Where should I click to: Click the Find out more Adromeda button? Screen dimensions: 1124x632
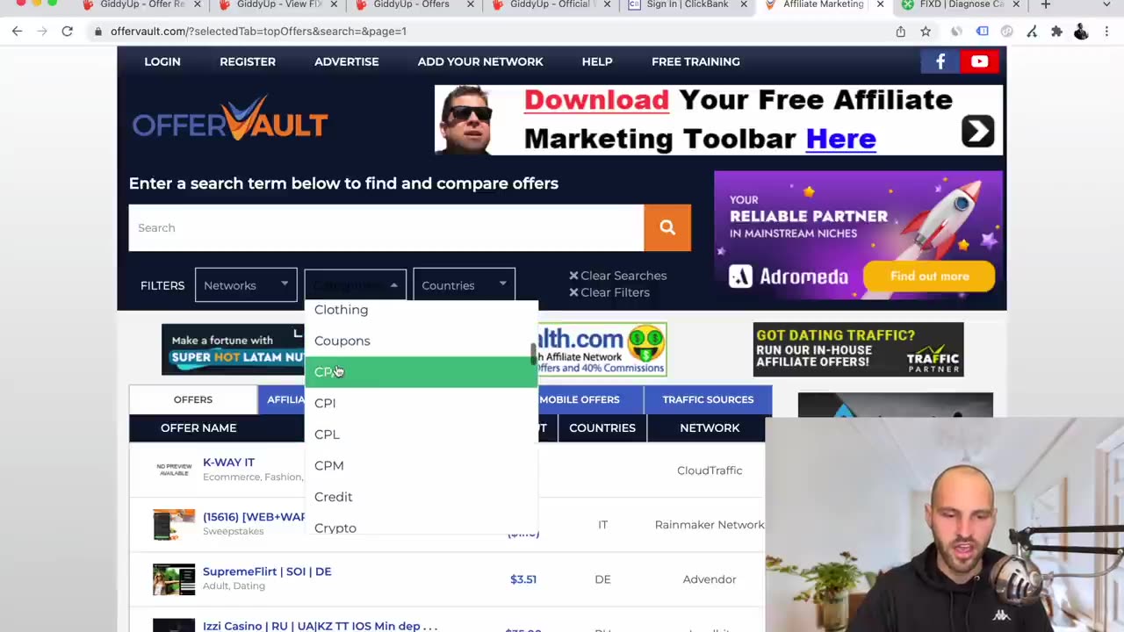click(x=929, y=276)
